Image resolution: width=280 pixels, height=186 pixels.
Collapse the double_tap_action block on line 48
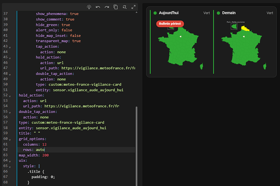(x=10, y=75)
